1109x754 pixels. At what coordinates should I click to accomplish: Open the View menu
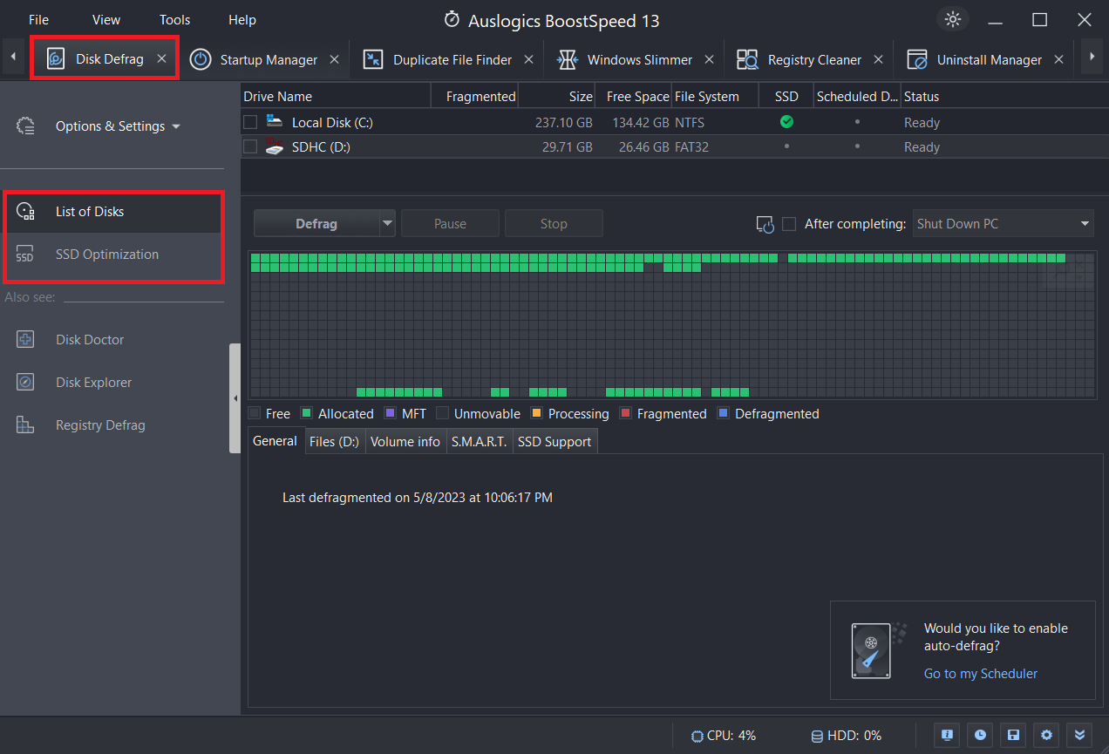[x=106, y=19]
